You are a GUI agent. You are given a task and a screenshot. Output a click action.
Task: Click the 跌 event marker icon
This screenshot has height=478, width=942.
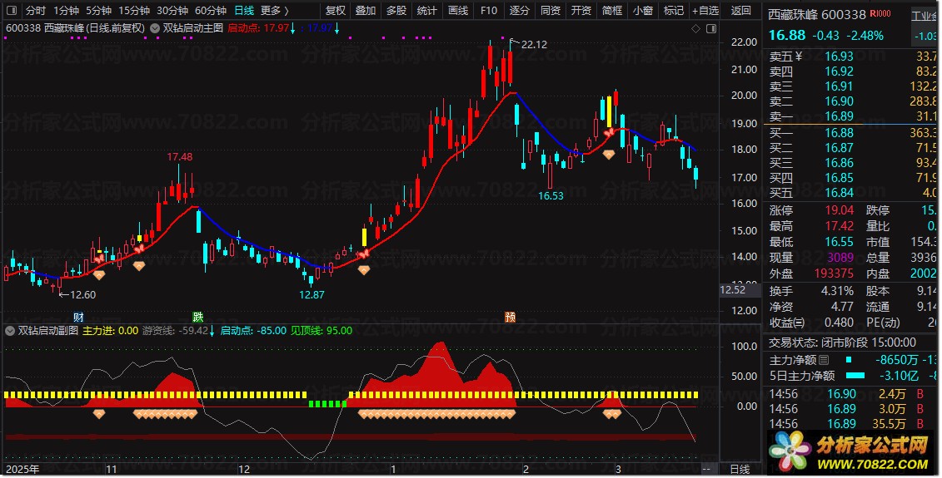[x=198, y=317]
